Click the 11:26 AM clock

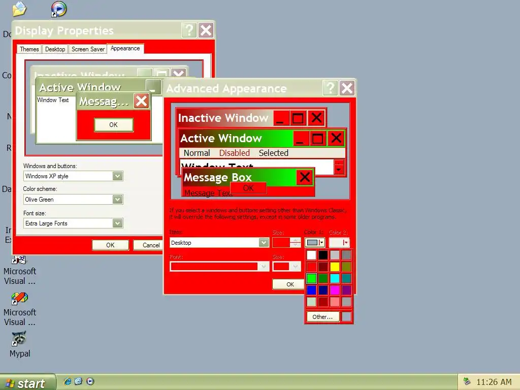click(x=494, y=382)
